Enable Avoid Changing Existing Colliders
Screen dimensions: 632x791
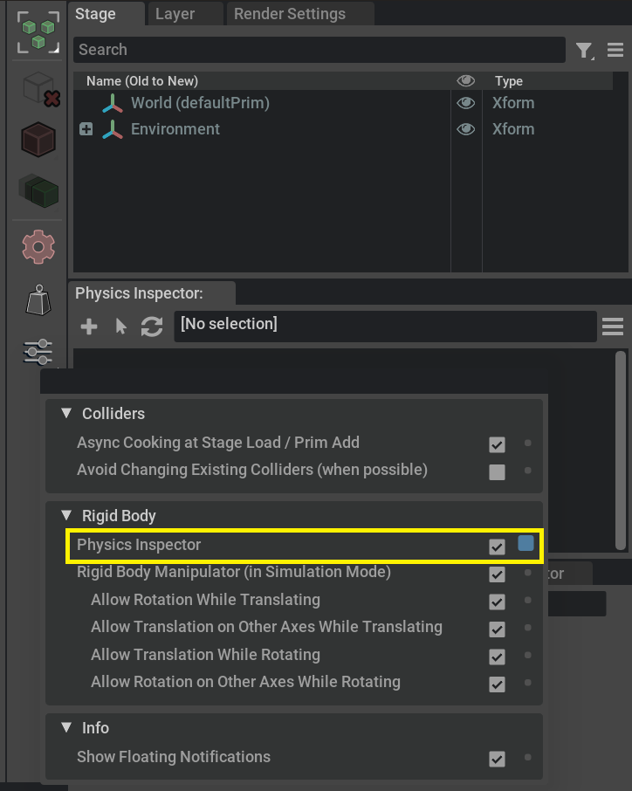tap(497, 472)
